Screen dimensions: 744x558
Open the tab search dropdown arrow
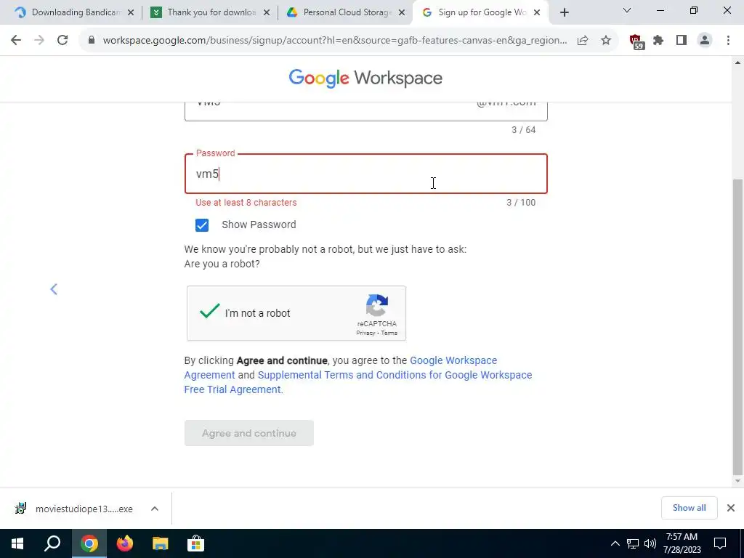[627, 10]
